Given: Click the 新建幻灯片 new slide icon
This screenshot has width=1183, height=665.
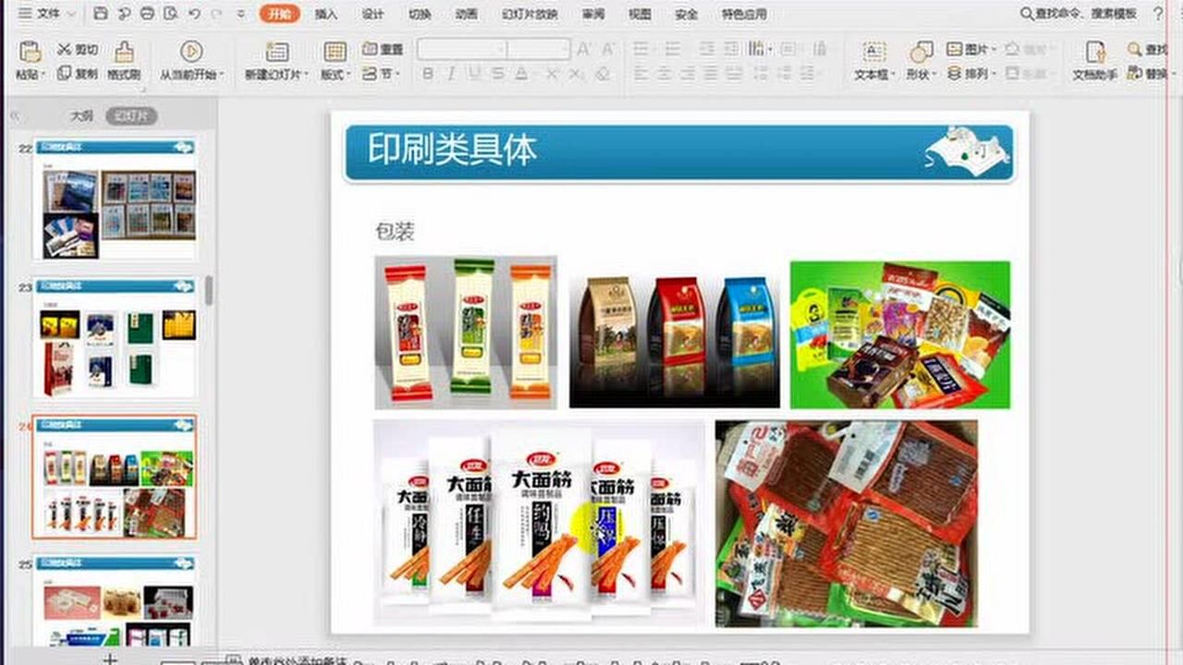Looking at the screenshot, I should click(276, 52).
